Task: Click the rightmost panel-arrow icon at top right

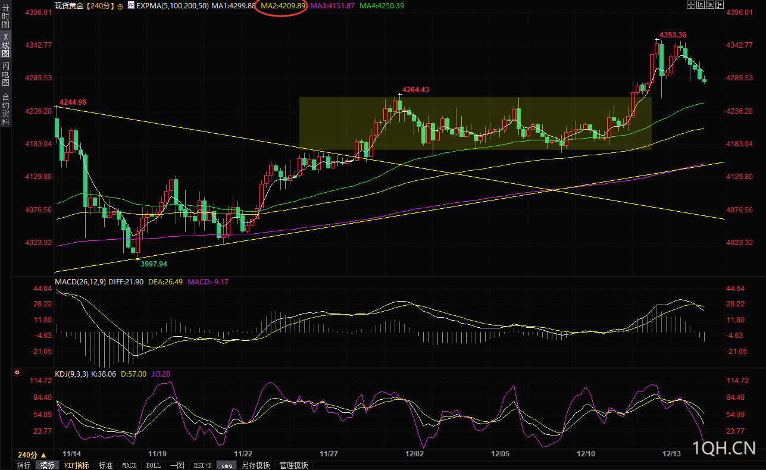Action: 720,5
